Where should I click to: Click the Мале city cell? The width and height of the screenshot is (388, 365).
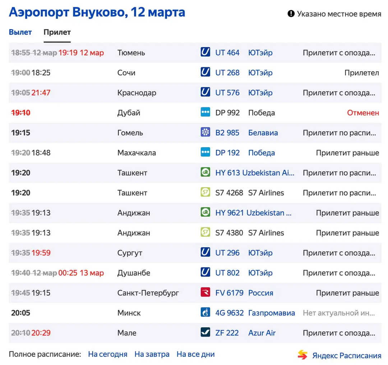(x=127, y=333)
